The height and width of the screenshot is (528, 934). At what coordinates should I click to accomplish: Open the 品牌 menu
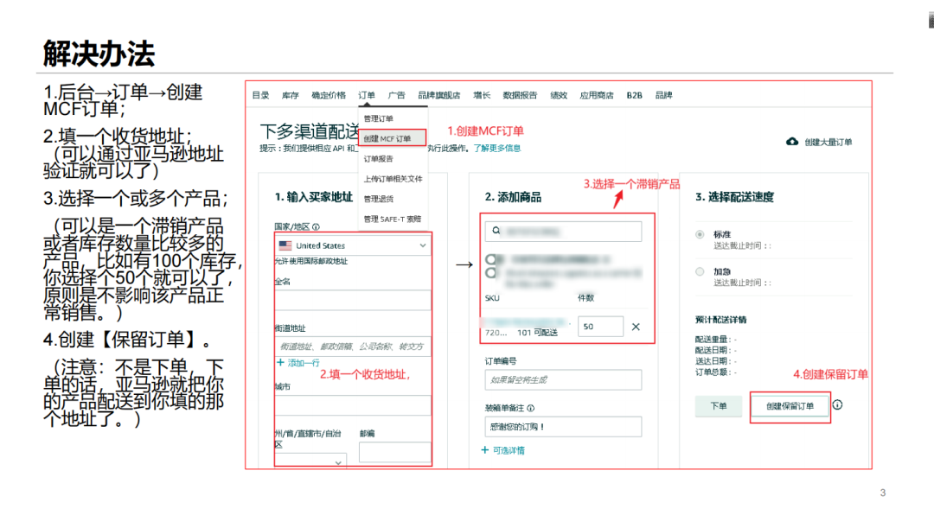point(663,95)
